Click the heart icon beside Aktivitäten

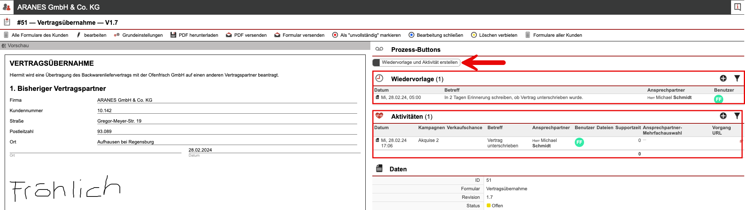pos(379,116)
